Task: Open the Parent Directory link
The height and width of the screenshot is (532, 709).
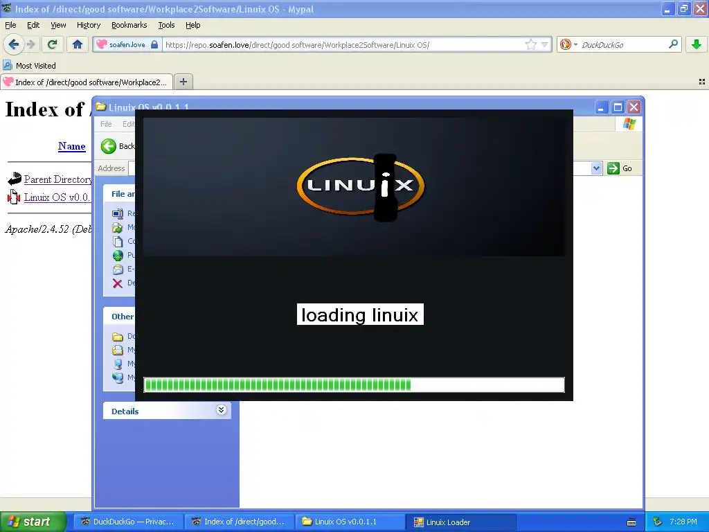Action: coord(58,179)
